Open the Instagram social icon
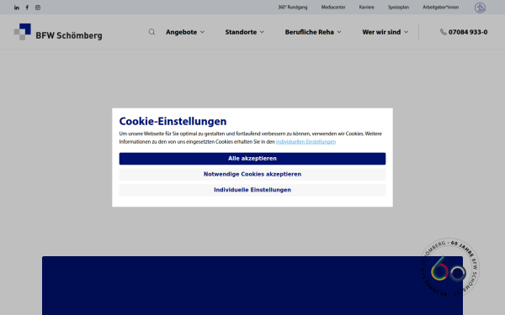505x315 pixels. click(x=38, y=8)
